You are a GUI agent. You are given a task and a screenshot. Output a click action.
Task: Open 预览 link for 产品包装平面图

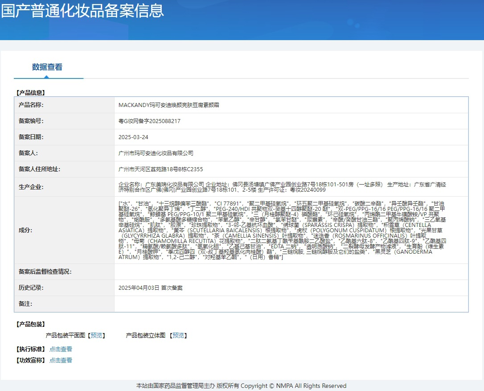point(96,335)
